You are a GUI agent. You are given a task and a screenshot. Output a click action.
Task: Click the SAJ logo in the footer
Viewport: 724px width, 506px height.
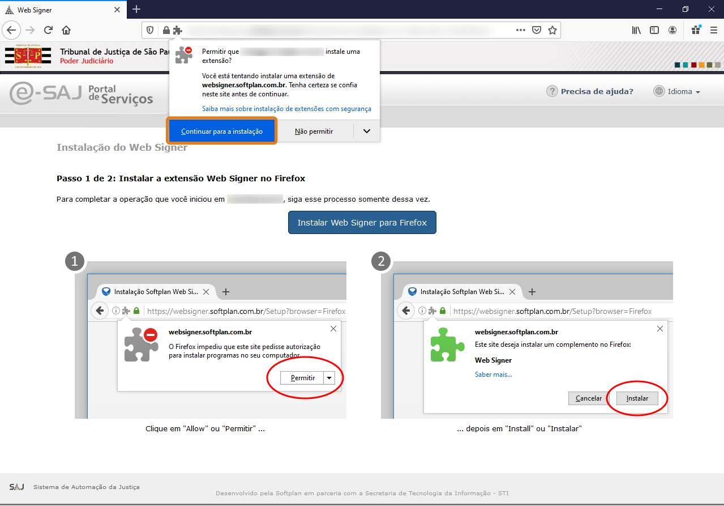(16, 487)
